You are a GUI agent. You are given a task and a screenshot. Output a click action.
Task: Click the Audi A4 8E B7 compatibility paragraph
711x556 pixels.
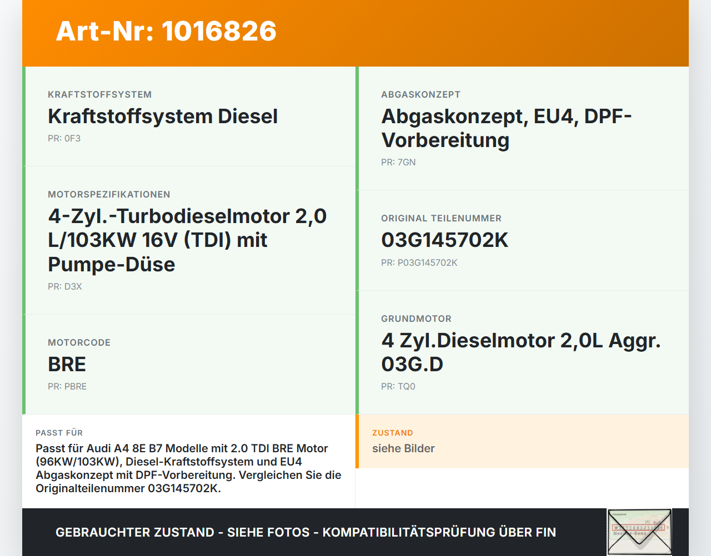click(x=188, y=468)
